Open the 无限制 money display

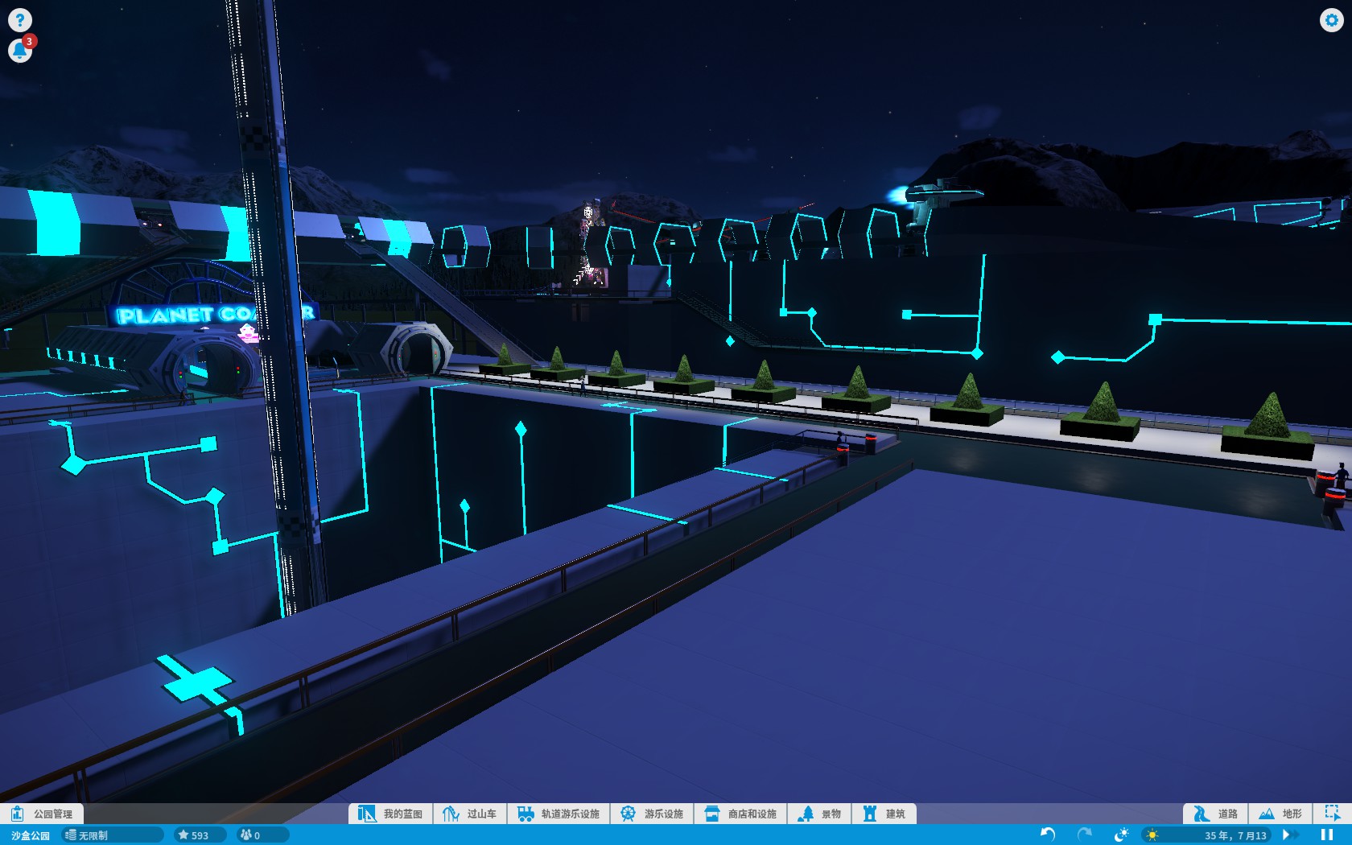tap(113, 835)
